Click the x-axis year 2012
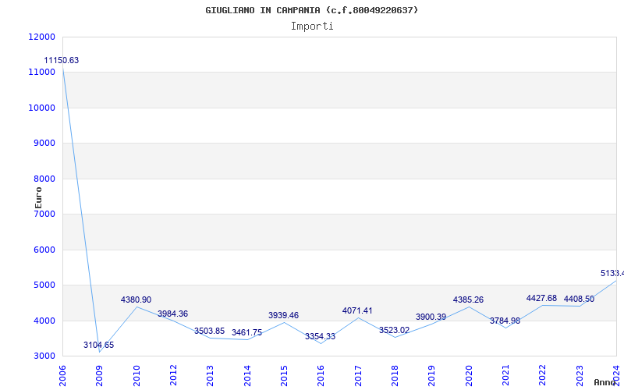The image size is (624, 390). (x=173, y=375)
